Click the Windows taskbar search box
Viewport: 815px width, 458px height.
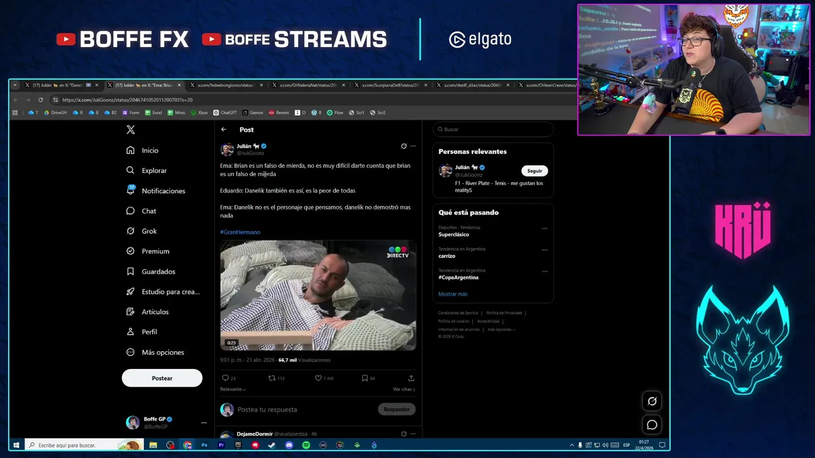(x=83, y=445)
